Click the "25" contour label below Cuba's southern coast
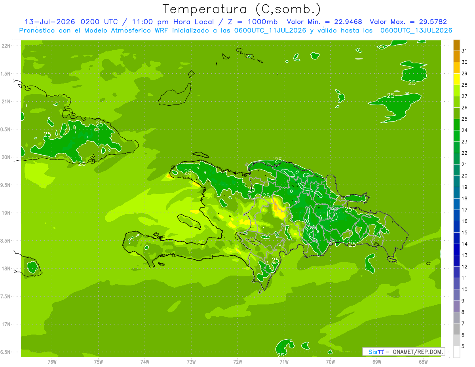The height and width of the screenshot is (367, 475). click(82, 163)
